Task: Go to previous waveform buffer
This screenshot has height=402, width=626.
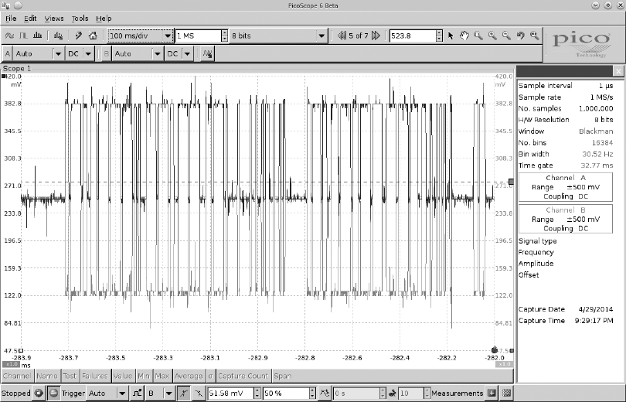Action: 342,36
